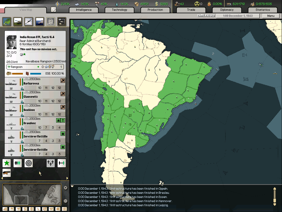The width and height of the screenshot is (282, 212).
Task: Collapse the action bar with the left arrow
Action: 2,178
